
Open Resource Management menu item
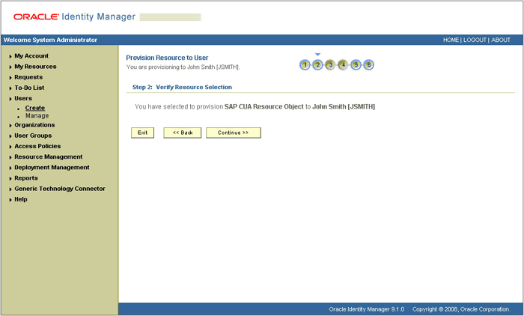point(49,157)
